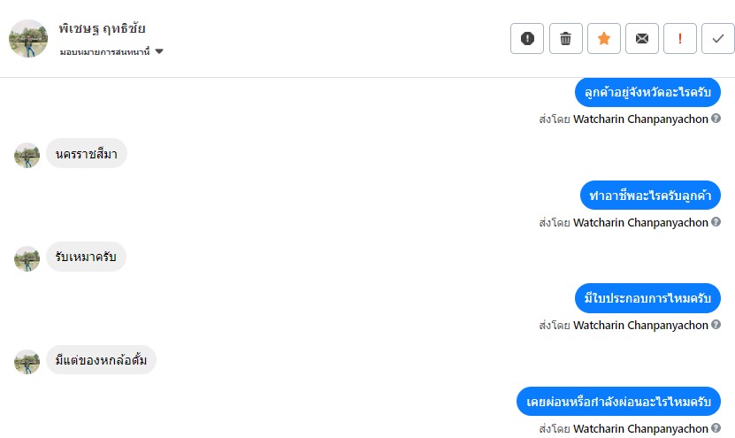Viewport: 735px width, 438px height.
Task: Mark conversation as spam with the exclamation octagon icon
Action: [x=527, y=38]
